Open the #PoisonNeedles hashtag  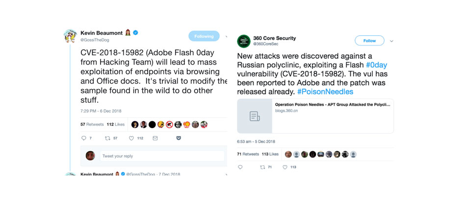[x=325, y=91]
